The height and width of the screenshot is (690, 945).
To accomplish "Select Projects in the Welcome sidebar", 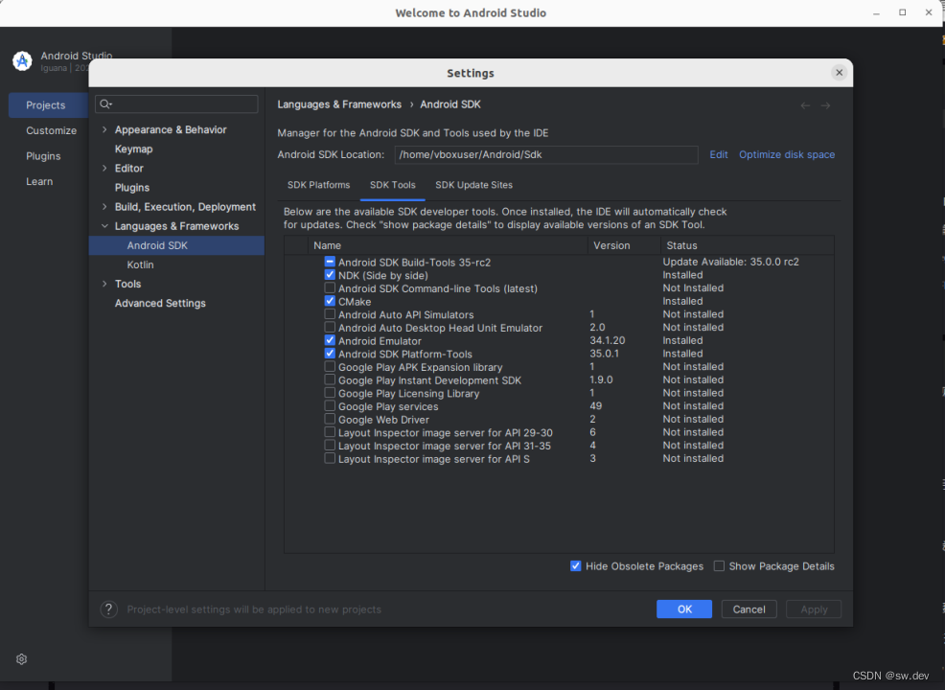I will [48, 104].
